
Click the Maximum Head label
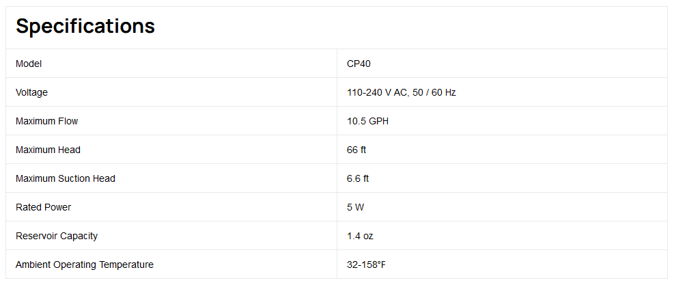[x=48, y=150]
